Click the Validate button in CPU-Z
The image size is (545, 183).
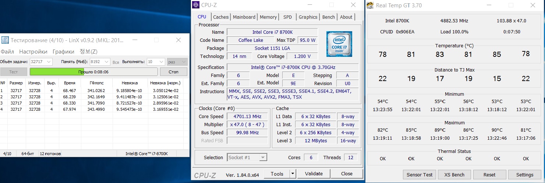314,174
